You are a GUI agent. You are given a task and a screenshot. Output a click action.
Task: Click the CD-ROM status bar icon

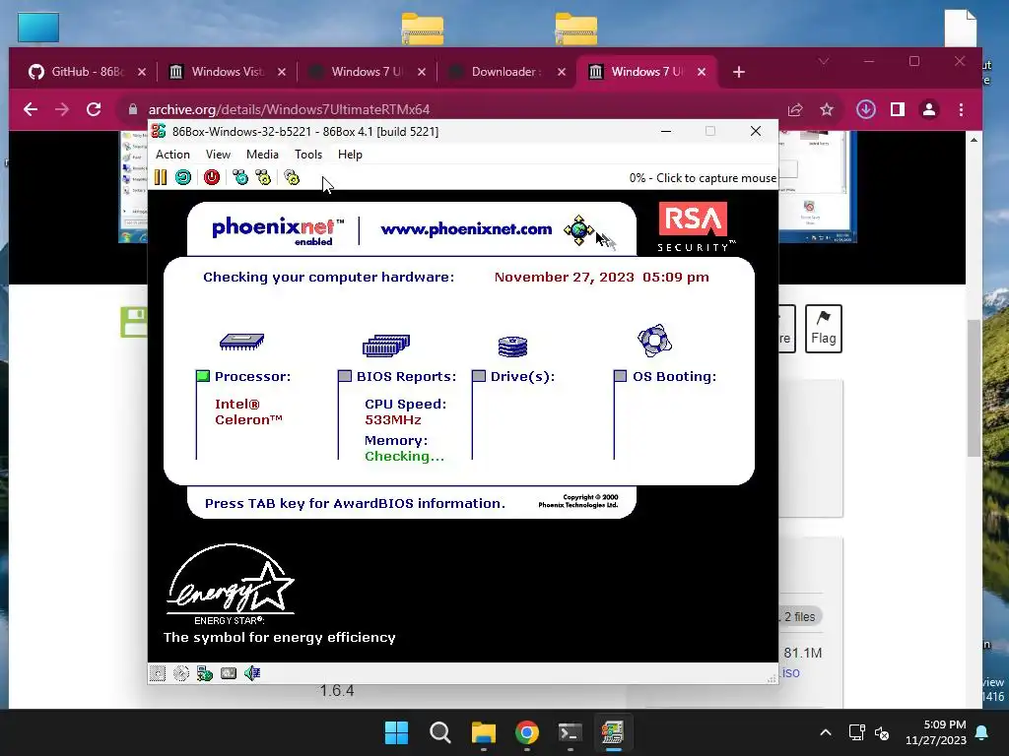click(181, 673)
